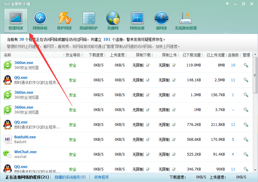View the 4 connections of WeChat.exe
Screen dimensions: 258x182
pyautogui.click(x=233, y=154)
